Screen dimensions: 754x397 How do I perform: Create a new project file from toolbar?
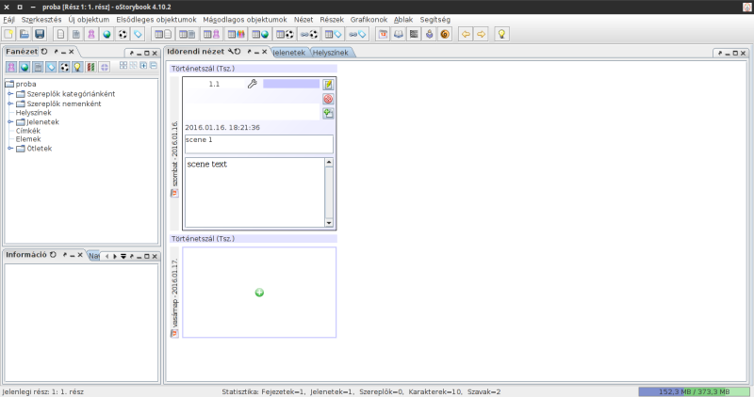(8, 34)
